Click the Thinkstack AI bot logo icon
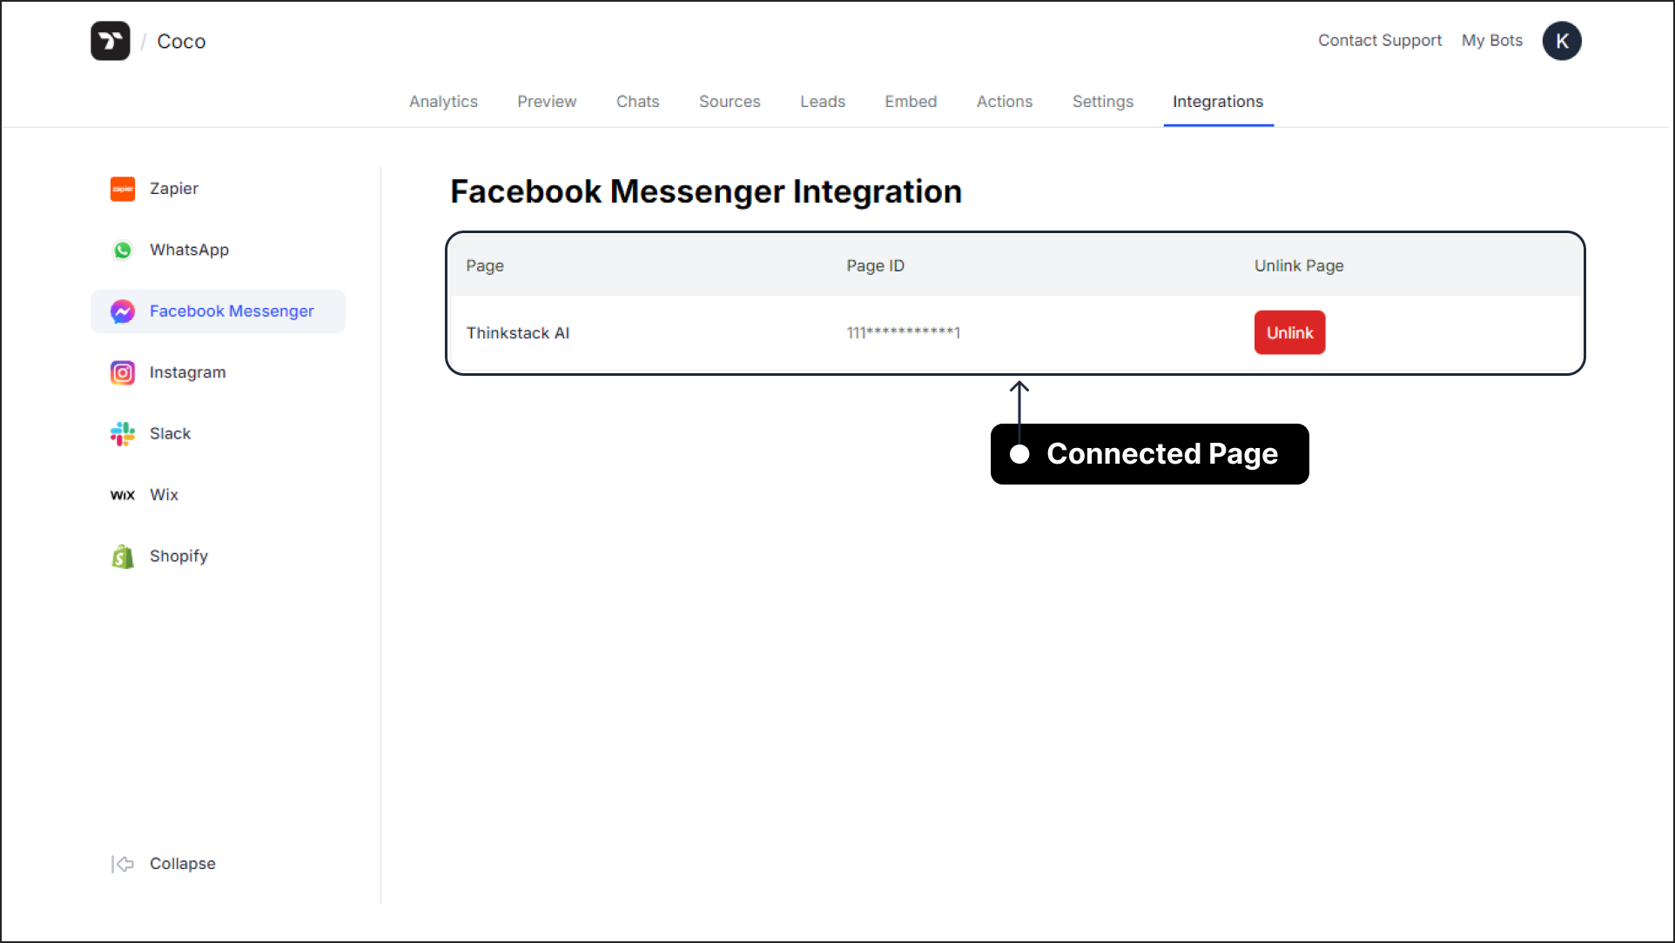The height and width of the screenshot is (943, 1675). point(111,42)
